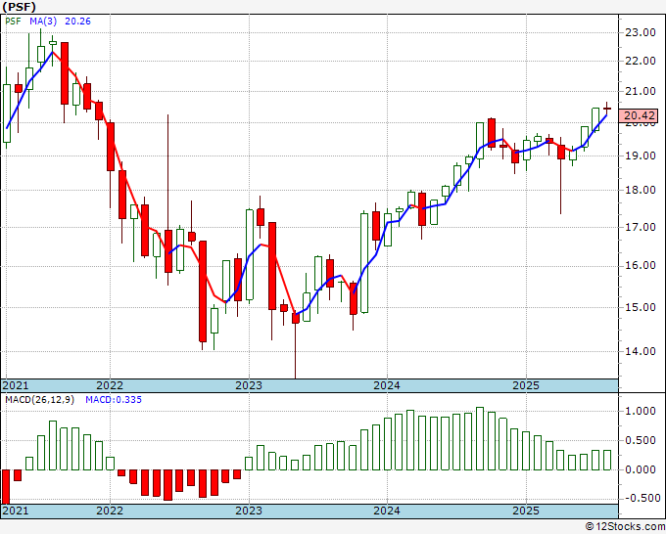Click the (PSF) ticker title

pyautogui.click(x=20, y=7)
